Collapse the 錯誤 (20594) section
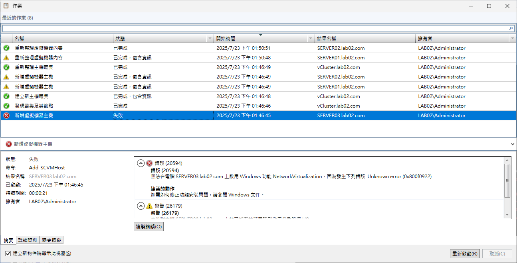Image resolution: width=517 pixels, height=263 pixels. 141,163
